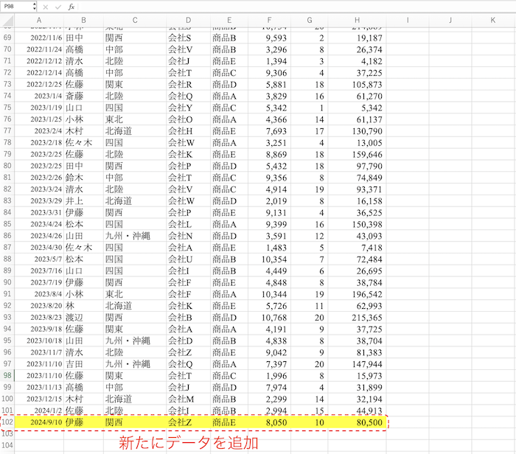Click total cell 93,371
This screenshot has height=454, width=516.
357,189
